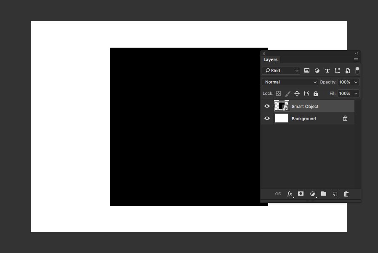This screenshot has height=253, width=378.
Task: Add a layer mask
Action: pyautogui.click(x=301, y=194)
